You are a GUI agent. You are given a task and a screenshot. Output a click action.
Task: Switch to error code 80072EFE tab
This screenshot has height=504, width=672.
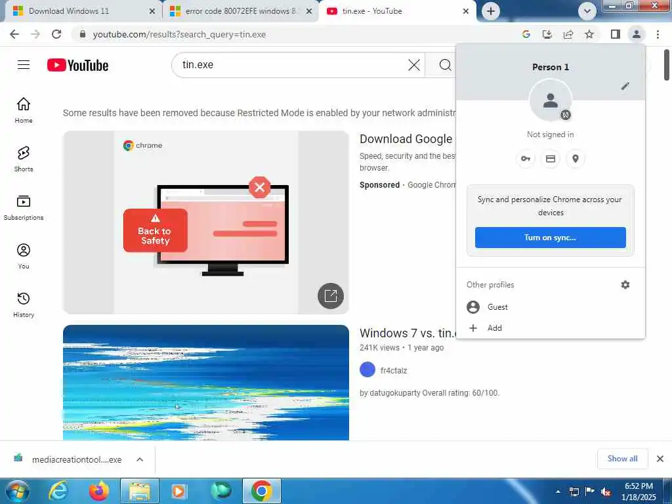tap(240, 11)
